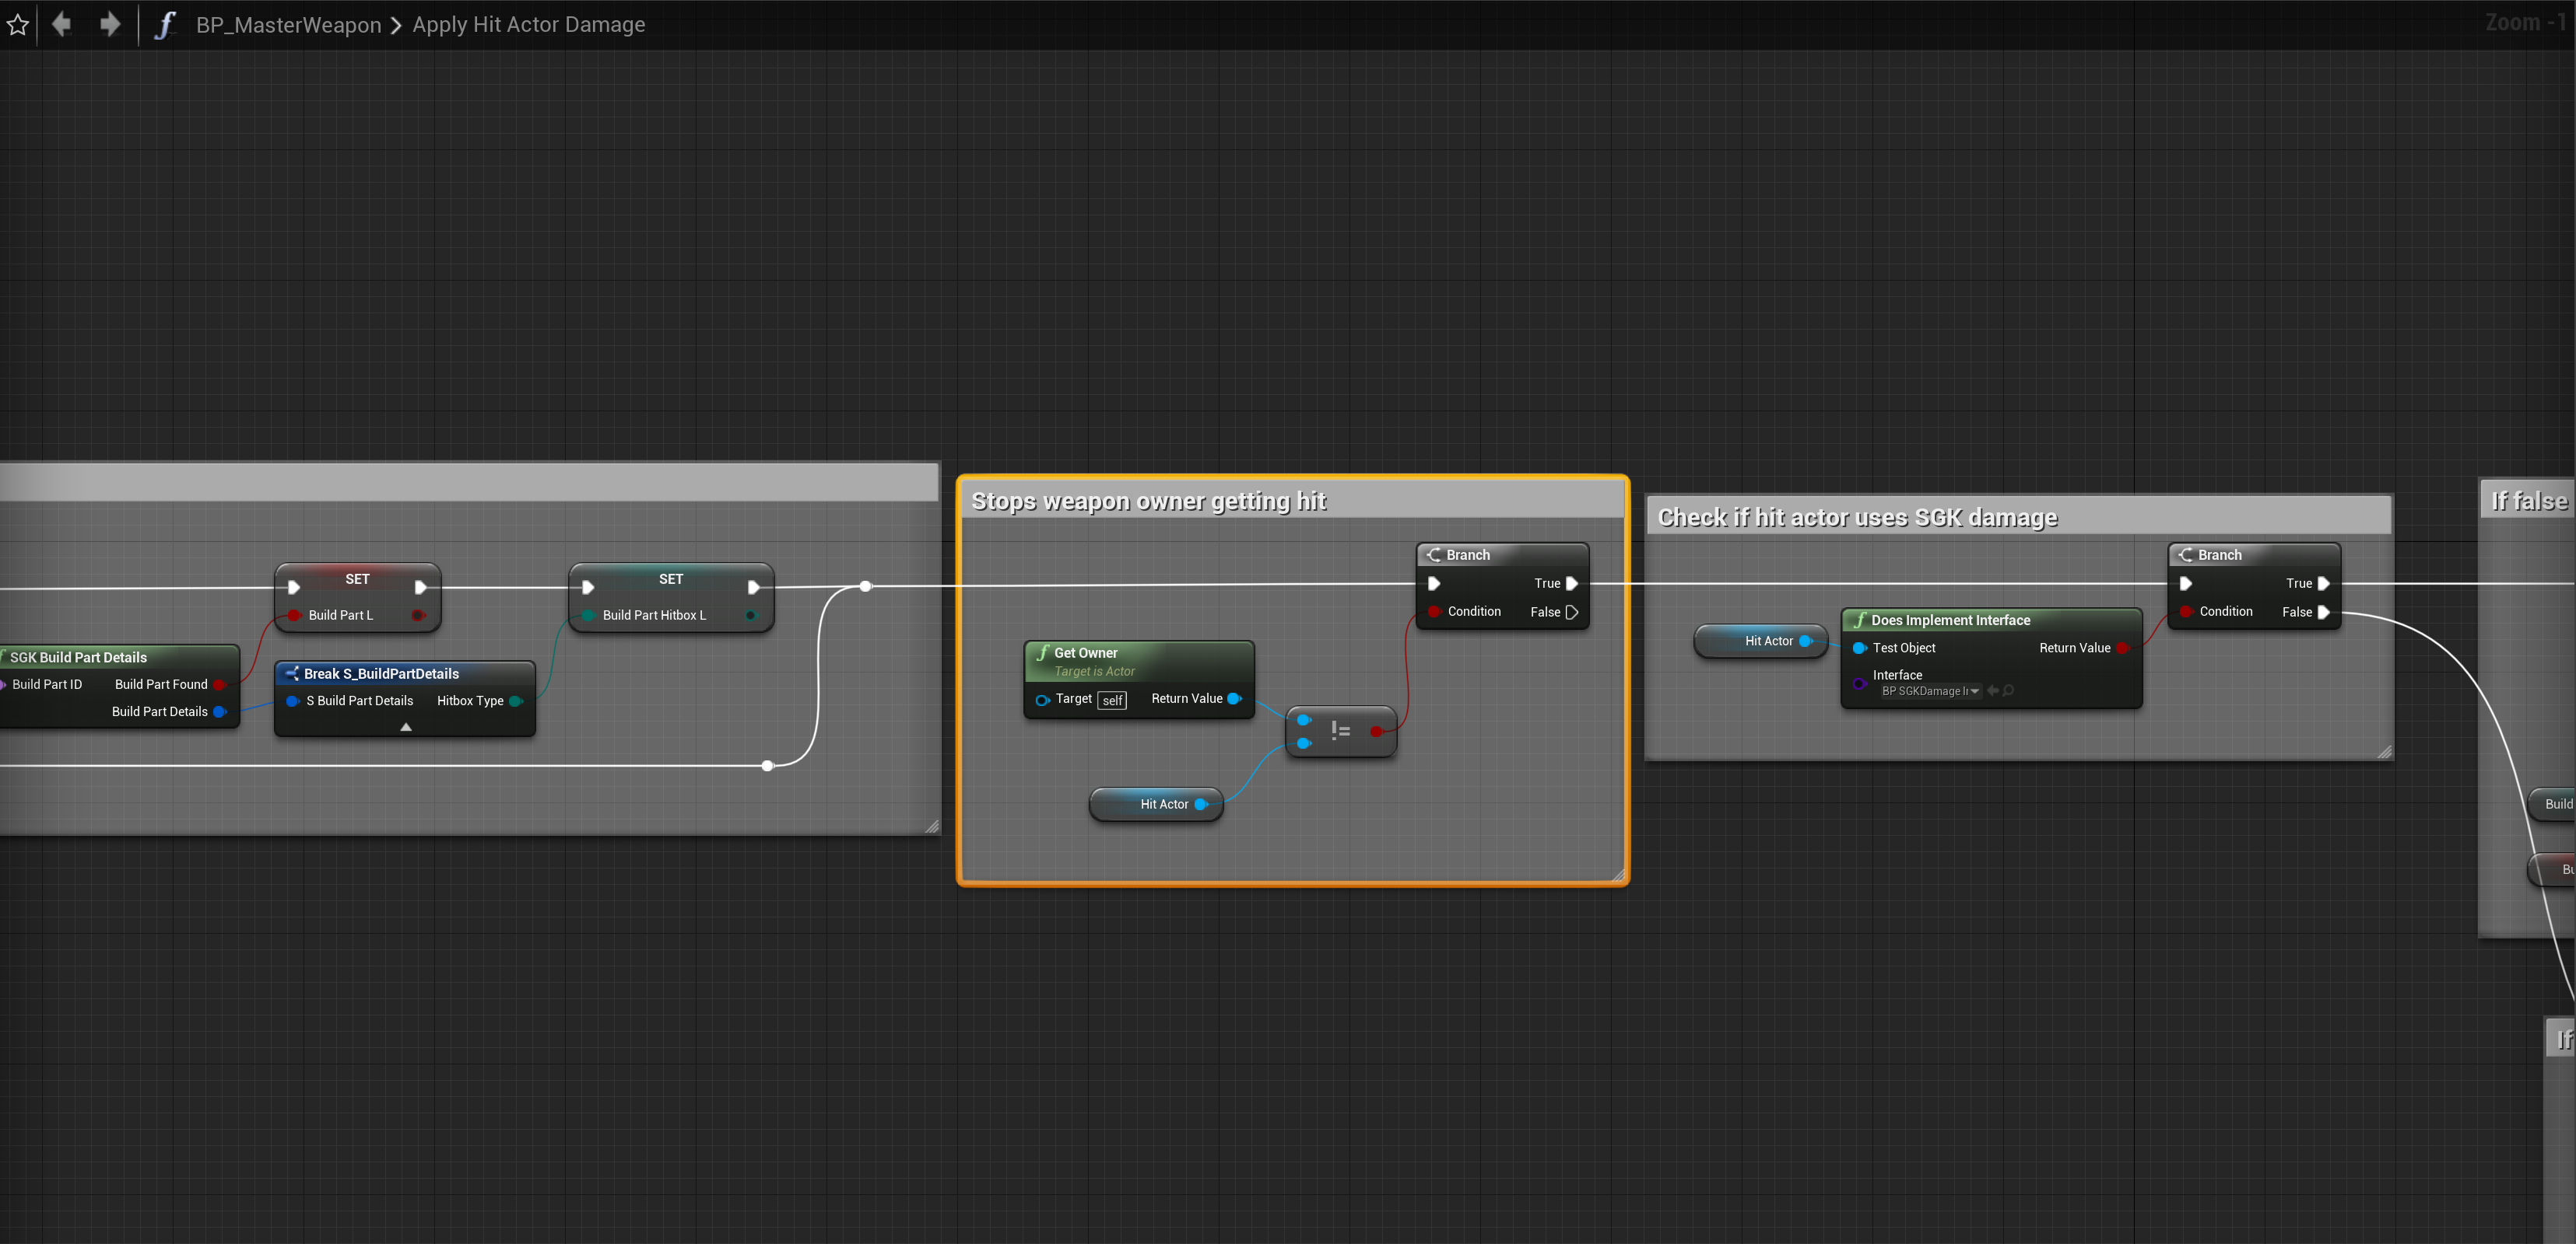Click the search magnifier beside Interface dropdown
2576x1244 pixels.
(x=2008, y=690)
